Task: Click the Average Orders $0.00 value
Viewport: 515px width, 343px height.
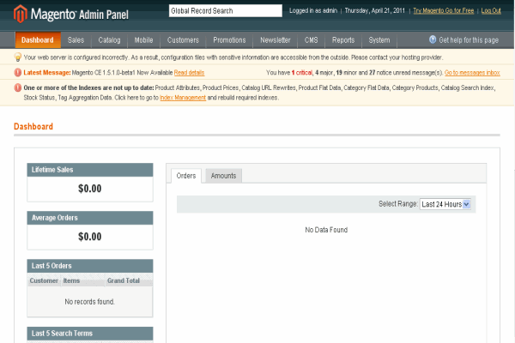Action: tap(89, 237)
